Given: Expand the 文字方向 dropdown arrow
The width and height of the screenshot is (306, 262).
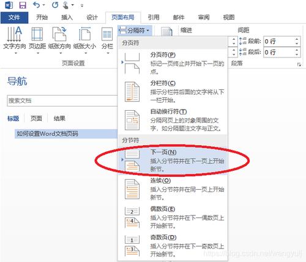Looking at the screenshot, I should point(16,53).
